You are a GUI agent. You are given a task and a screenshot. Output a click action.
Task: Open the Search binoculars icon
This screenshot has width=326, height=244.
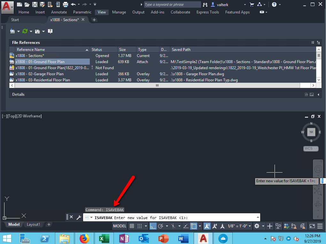(205, 4)
